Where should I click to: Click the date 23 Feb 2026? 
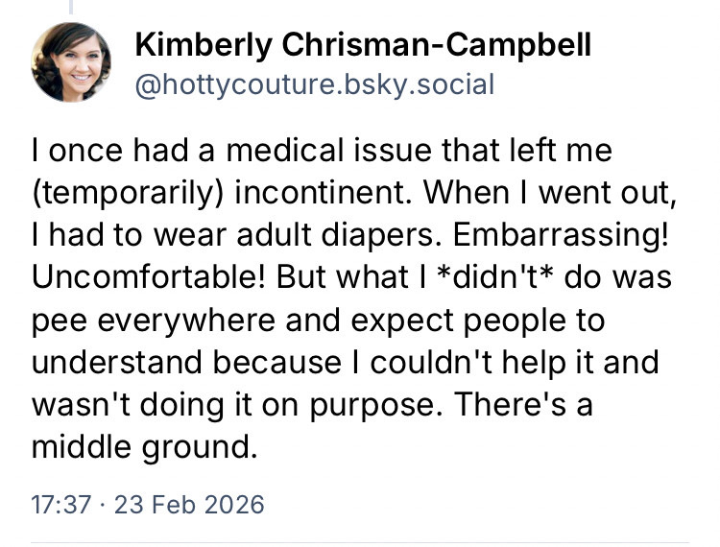189,504
